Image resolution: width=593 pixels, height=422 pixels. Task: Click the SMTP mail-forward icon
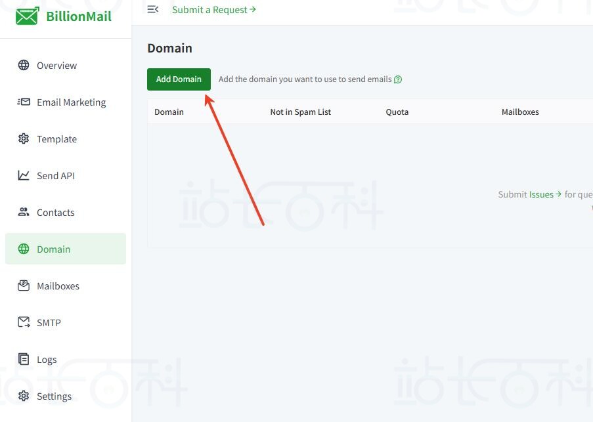click(24, 322)
